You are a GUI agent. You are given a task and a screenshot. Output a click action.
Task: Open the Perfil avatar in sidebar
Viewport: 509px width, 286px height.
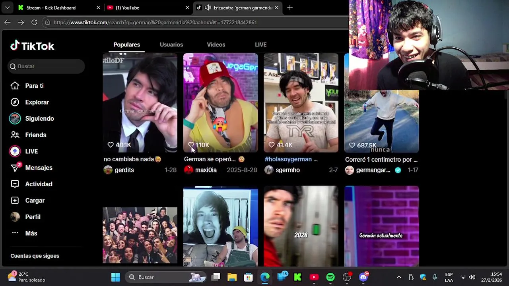[x=15, y=217]
